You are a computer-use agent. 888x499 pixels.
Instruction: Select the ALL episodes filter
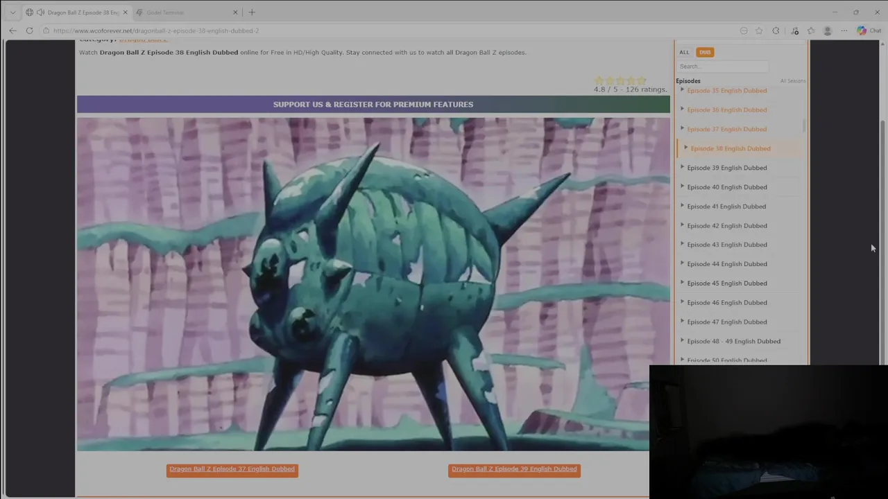(684, 52)
